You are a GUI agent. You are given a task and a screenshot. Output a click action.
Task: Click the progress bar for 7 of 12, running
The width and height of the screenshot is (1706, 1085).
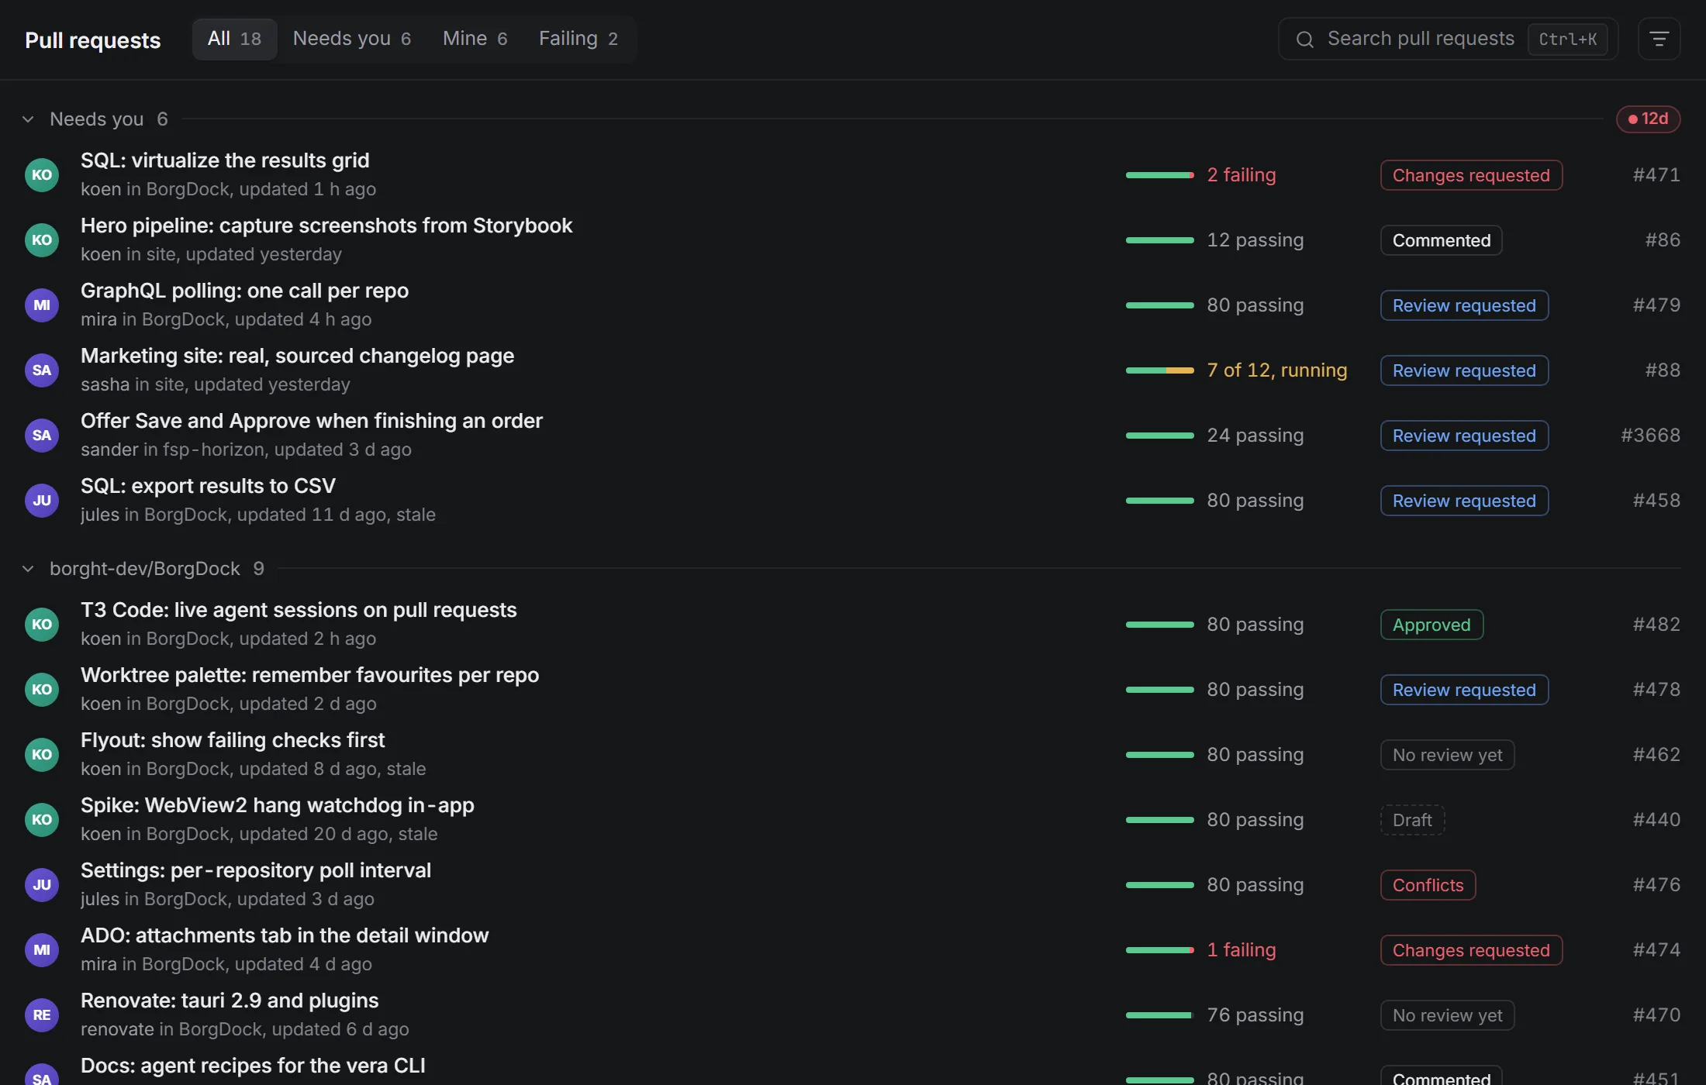[x=1160, y=370]
